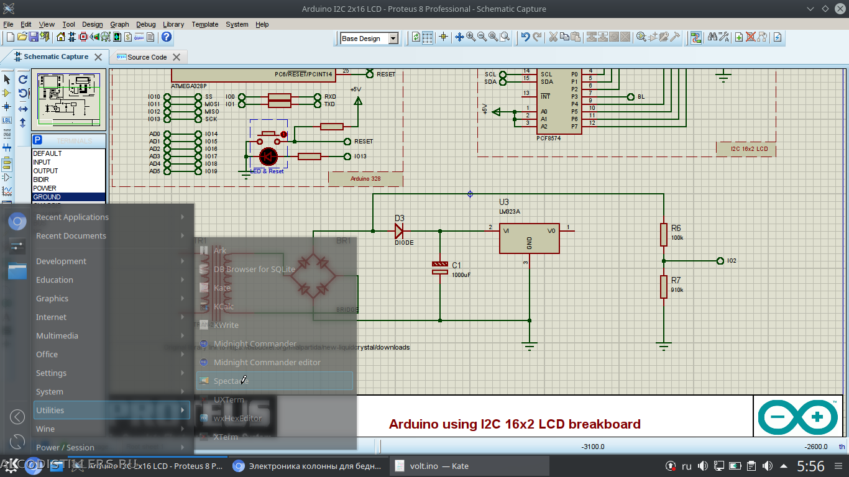Screen dimensions: 849x477
Task: Open the Help question mark icon
Action: click(x=167, y=37)
